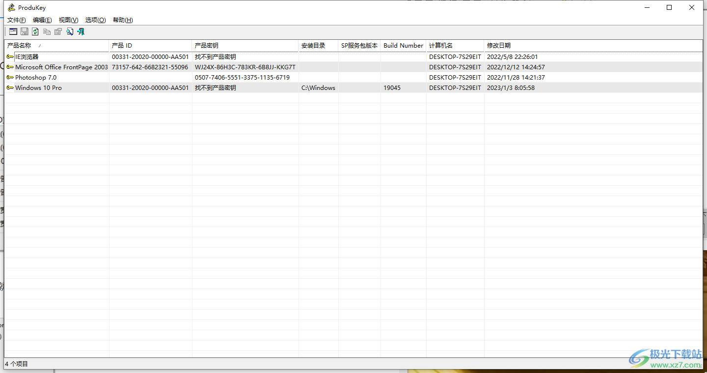This screenshot has height=373, width=707.
Task: Open the 编辑(E) menu
Action: pyautogui.click(x=42, y=20)
